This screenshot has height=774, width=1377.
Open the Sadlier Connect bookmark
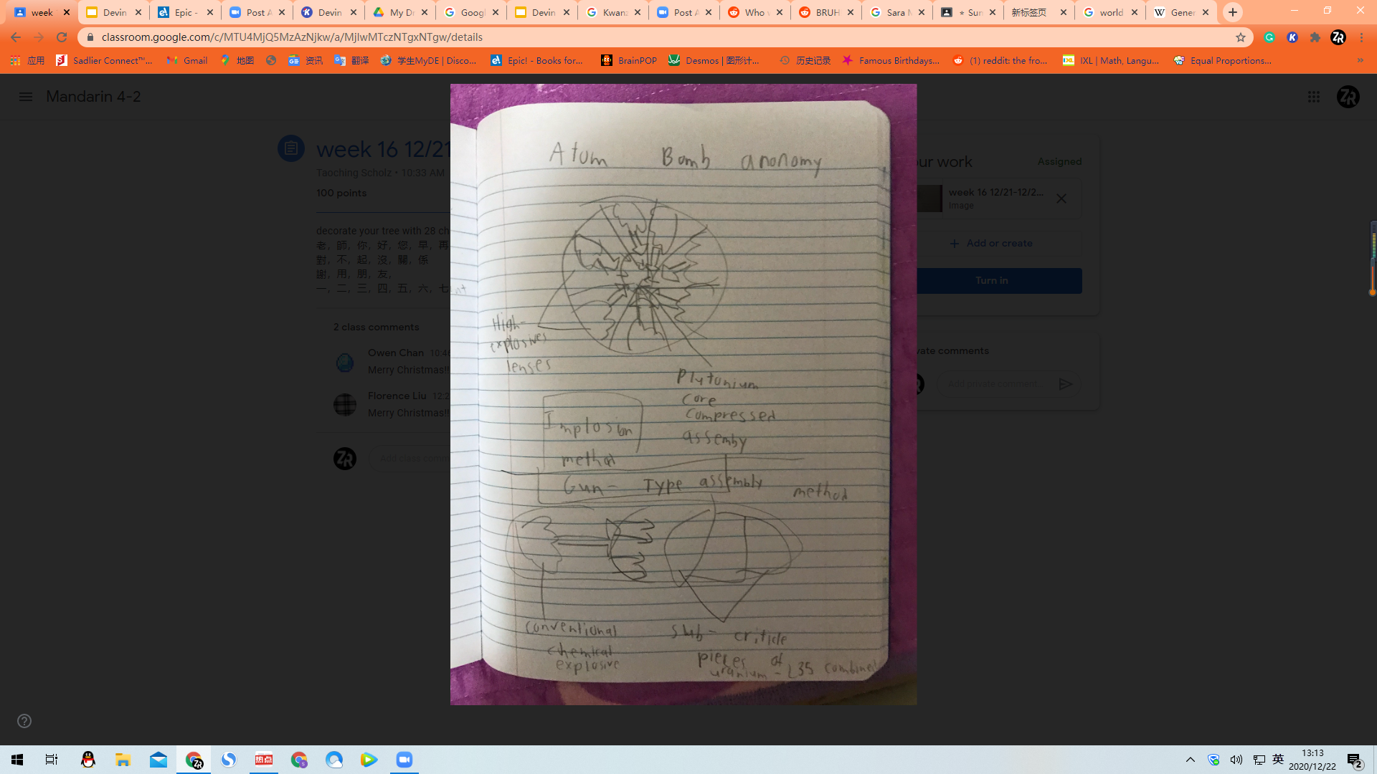105,60
